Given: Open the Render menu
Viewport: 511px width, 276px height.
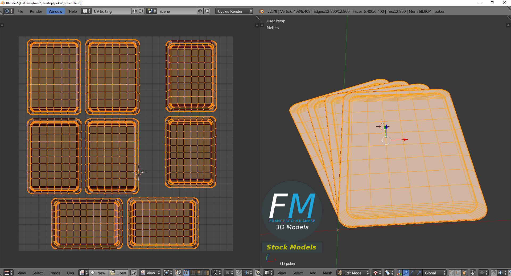Looking at the screenshot, I should coord(36,11).
